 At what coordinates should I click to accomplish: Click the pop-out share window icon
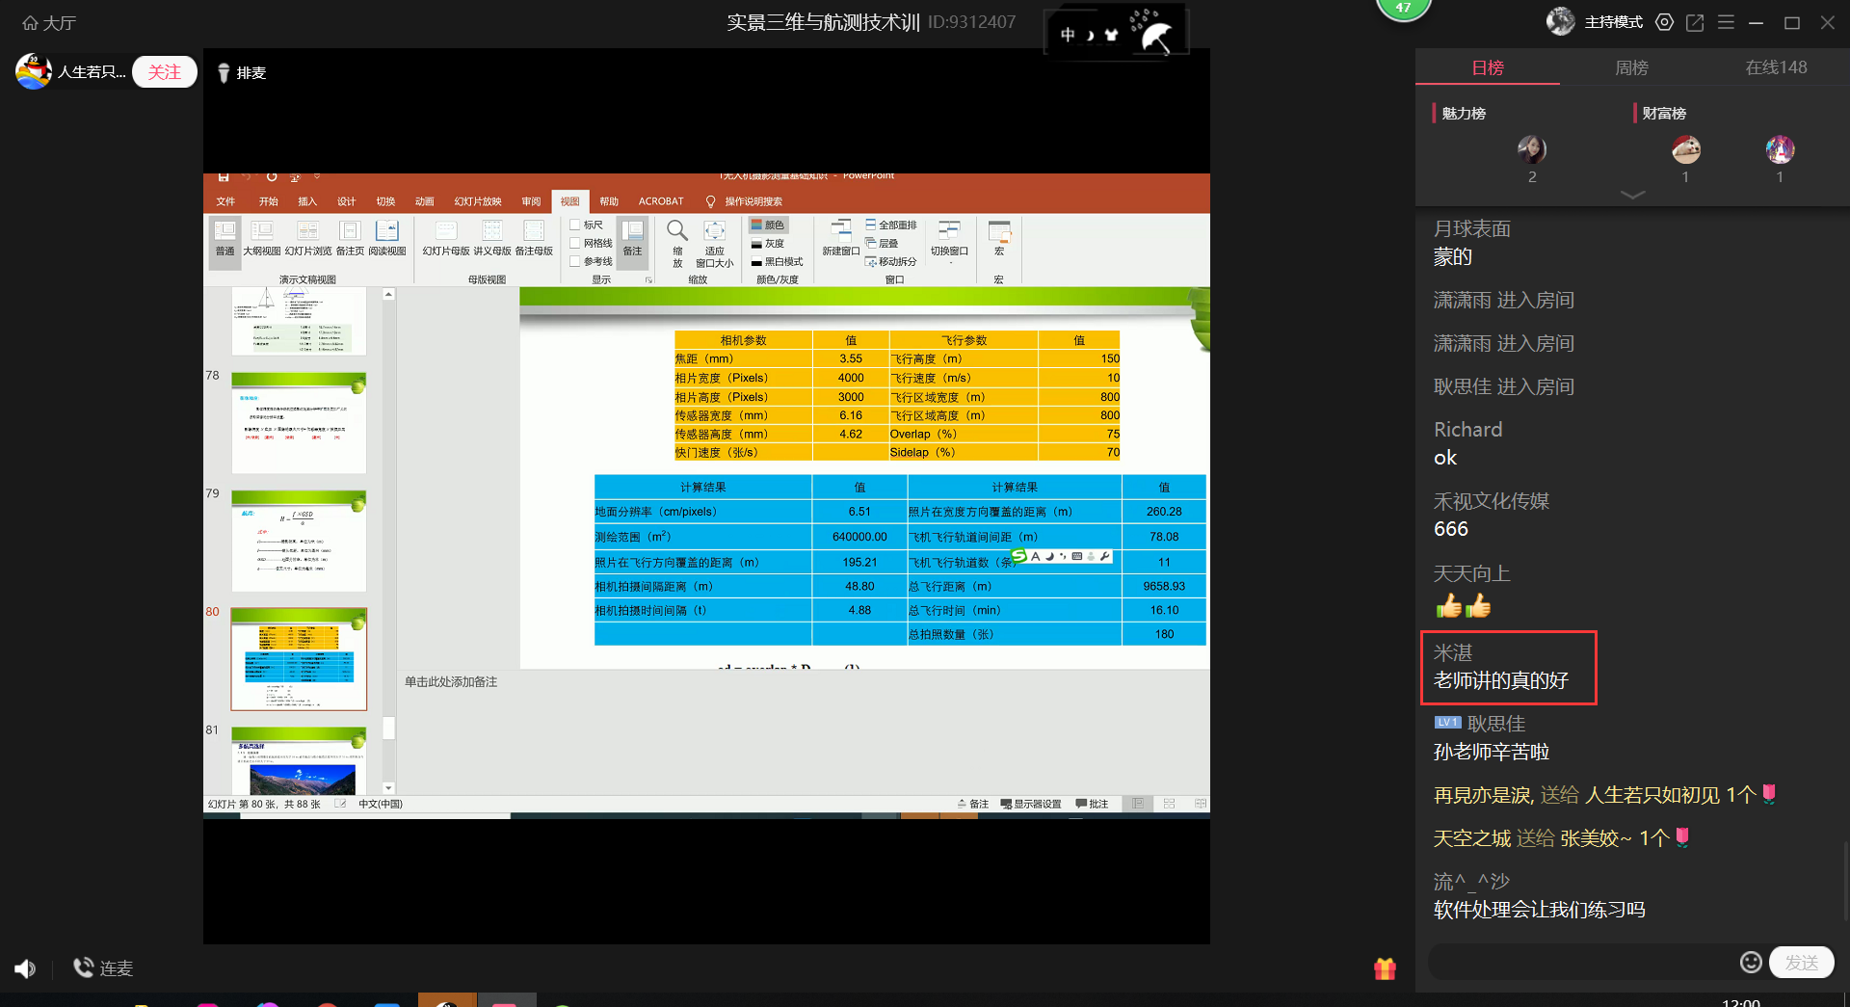tap(1695, 22)
